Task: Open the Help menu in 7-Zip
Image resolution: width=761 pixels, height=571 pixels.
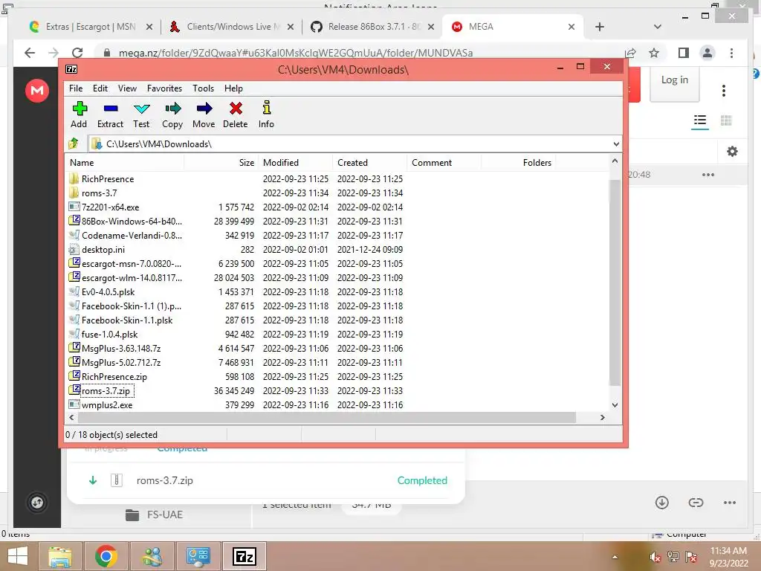Action: click(233, 88)
